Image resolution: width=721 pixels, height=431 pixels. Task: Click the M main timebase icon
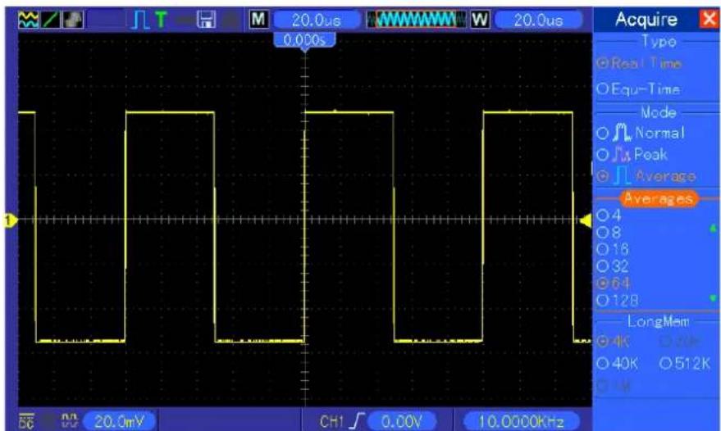tap(258, 20)
